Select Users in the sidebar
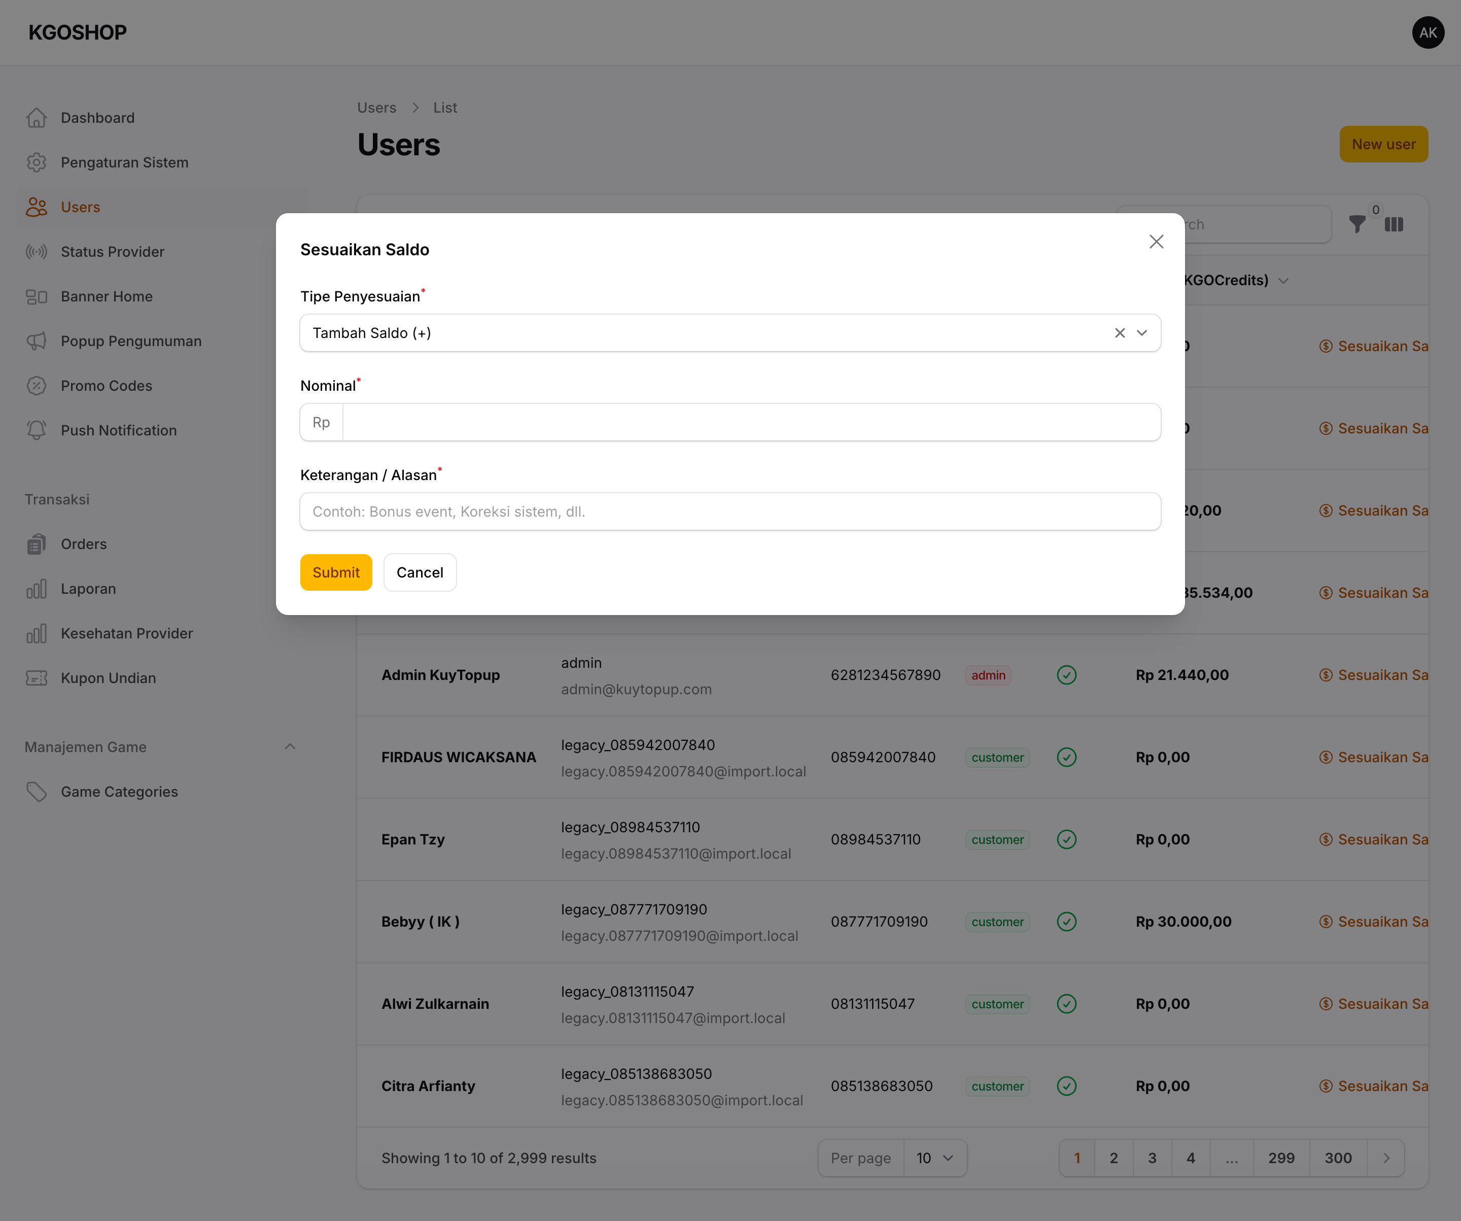Viewport: 1461px width, 1221px height. (x=162, y=207)
